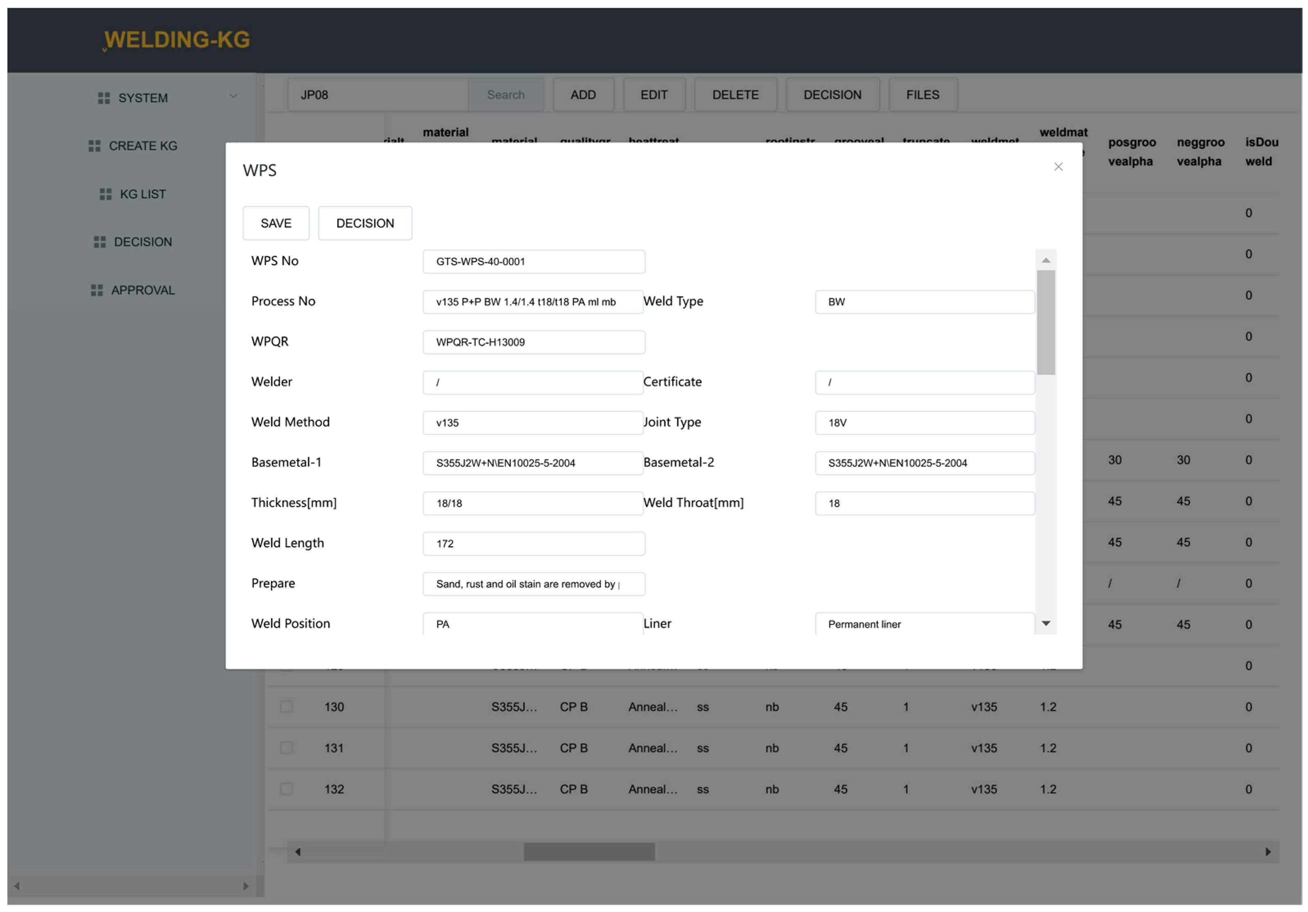Viewport: 1308px width, 912px height.
Task: Check the checkbox for row 131
Action: click(x=286, y=748)
